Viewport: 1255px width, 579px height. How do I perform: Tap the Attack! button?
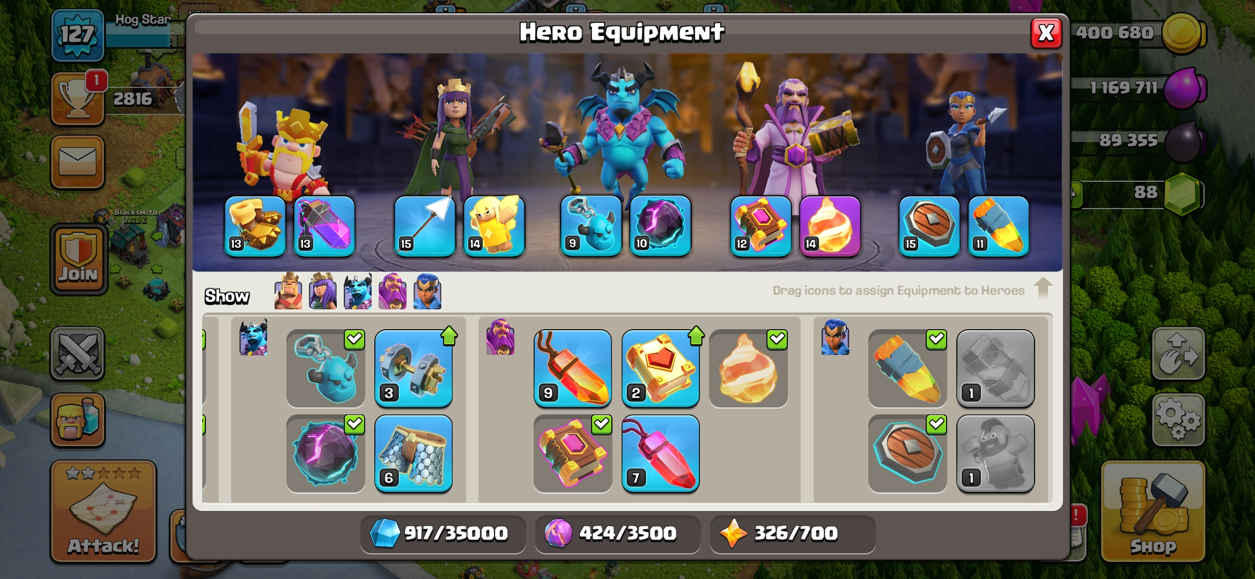[104, 511]
